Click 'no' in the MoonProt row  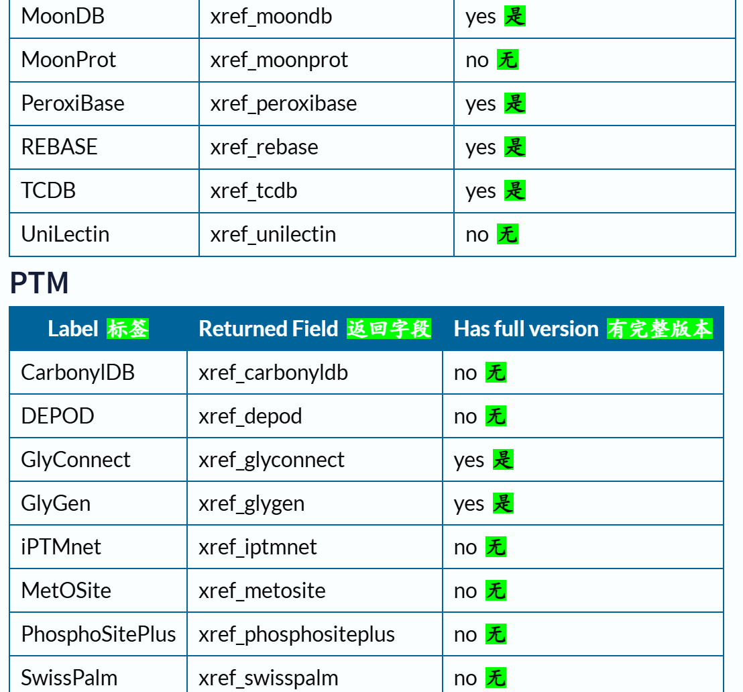coord(477,61)
